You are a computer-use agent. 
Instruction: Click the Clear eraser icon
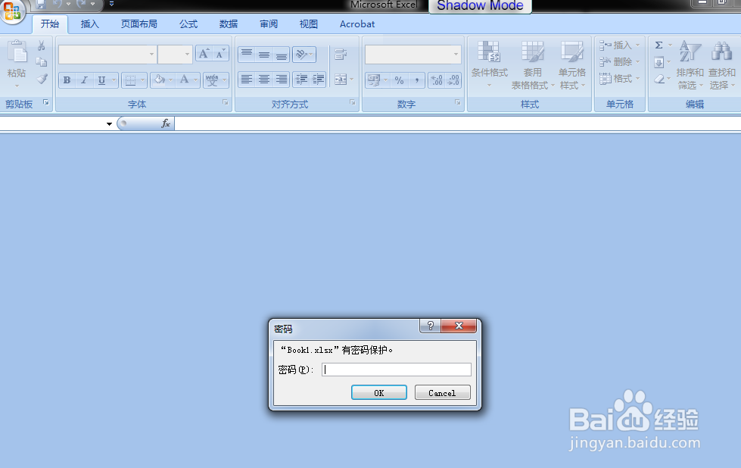pyautogui.click(x=658, y=79)
